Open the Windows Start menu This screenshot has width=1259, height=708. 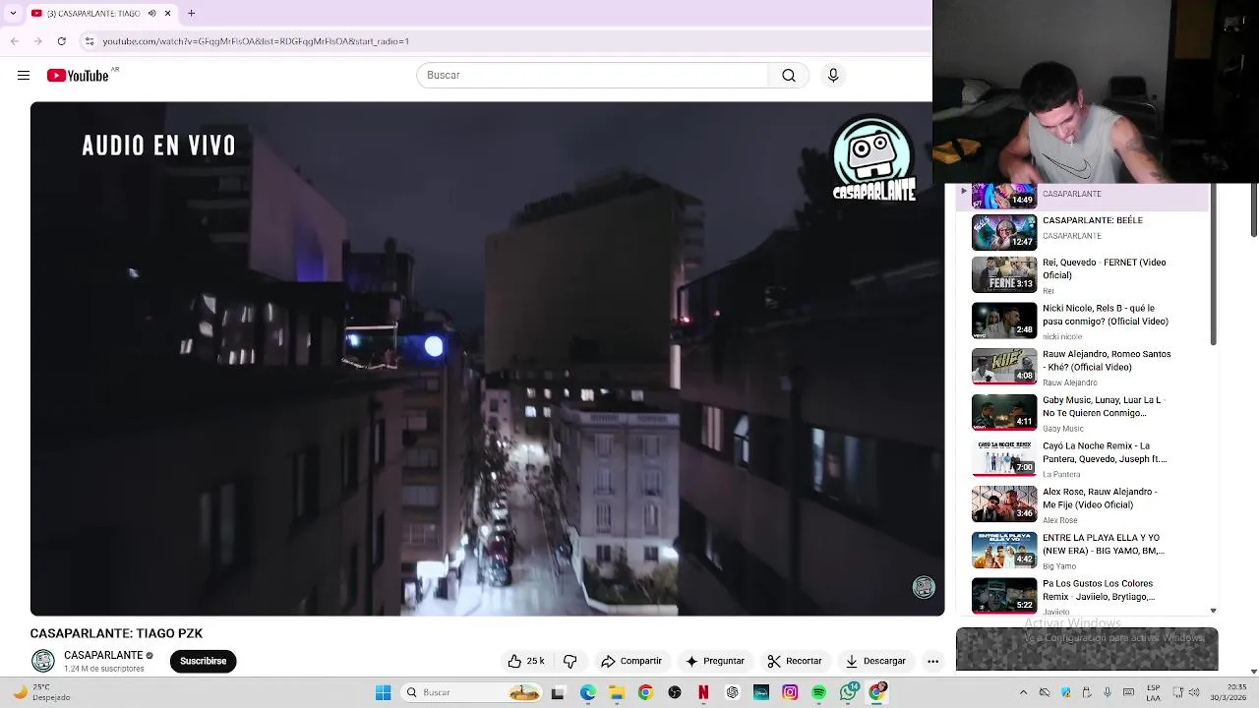[x=383, y=693]
